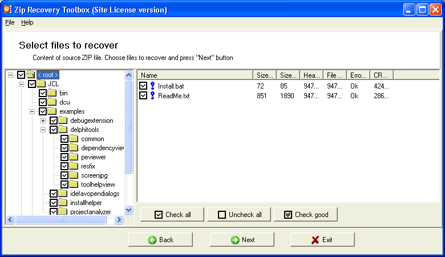Image resolution: width=445 pixels, height=257 pixels.
Task: Exit the recovery wizard
Action: coord(322,240)
